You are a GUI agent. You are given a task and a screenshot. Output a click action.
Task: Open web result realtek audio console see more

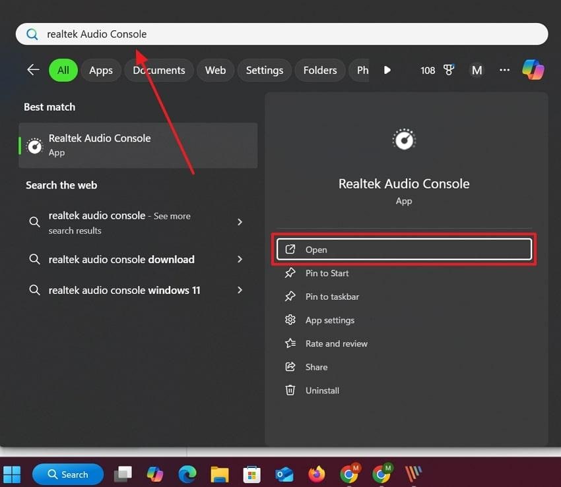pos(119,223)
